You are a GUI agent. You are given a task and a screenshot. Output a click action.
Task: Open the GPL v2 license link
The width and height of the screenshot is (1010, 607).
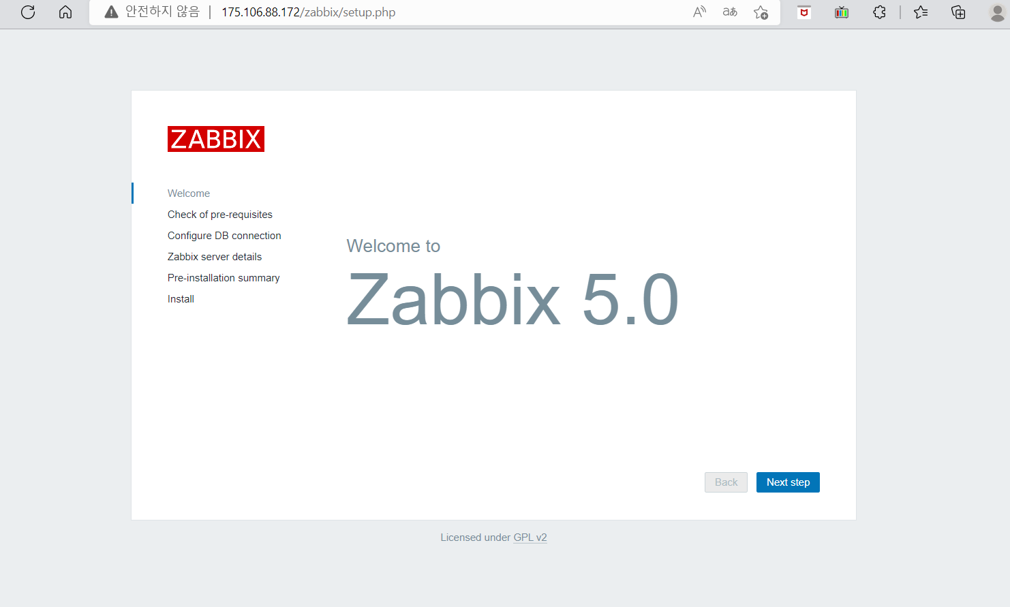(x=530, y=538)
